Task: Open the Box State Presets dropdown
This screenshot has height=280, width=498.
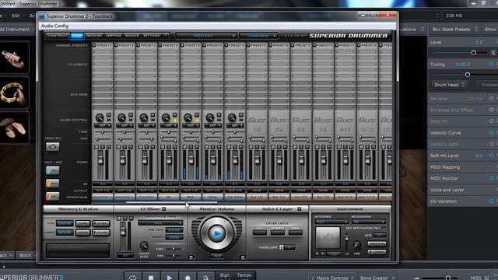Action: click(454, 30)
